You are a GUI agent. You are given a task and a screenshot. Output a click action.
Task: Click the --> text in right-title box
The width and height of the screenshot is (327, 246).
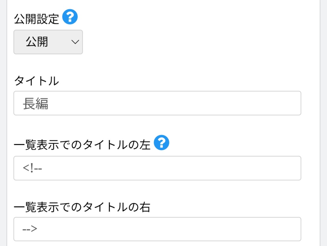tap(30, 229)
